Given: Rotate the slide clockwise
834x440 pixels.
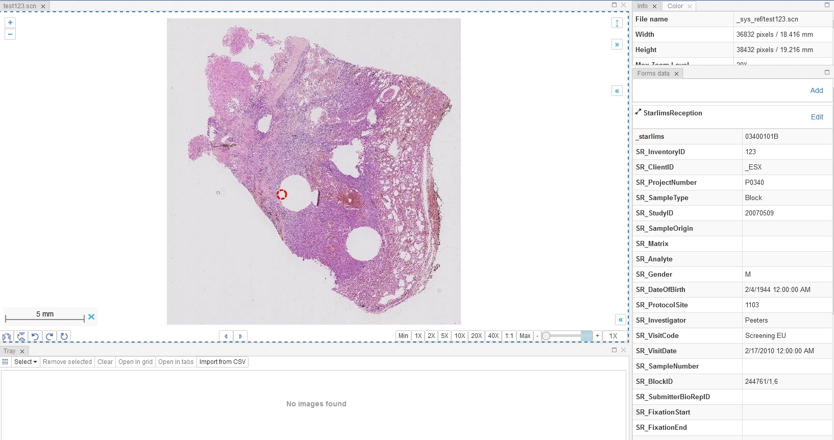Looking at the screenshot, I should pyautogui.click(x=50, y=336).
